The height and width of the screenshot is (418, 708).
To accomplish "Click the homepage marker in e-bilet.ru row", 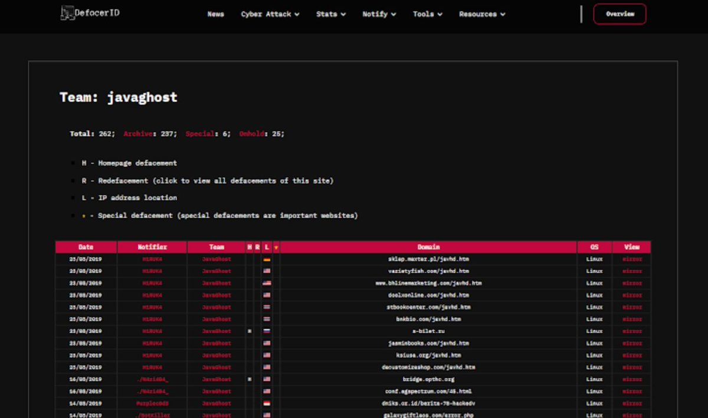I will pos(250,331).
